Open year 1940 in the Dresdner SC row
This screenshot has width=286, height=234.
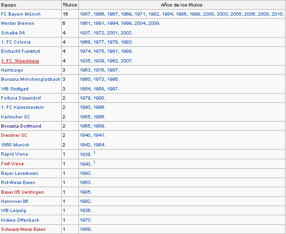[85, 135]
